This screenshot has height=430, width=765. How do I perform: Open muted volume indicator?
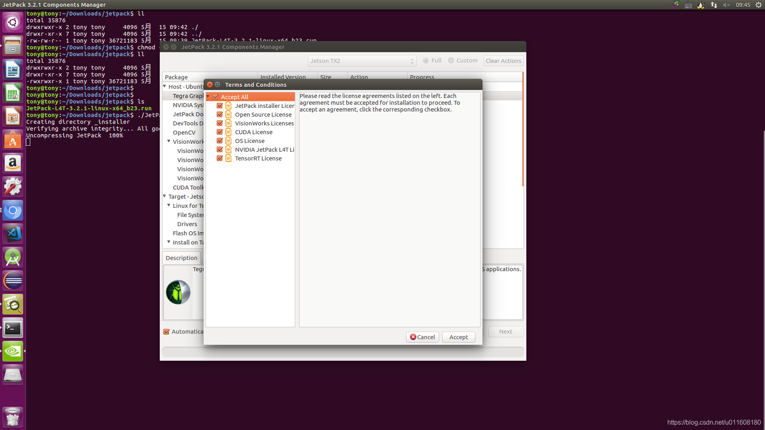coord(726,5)
